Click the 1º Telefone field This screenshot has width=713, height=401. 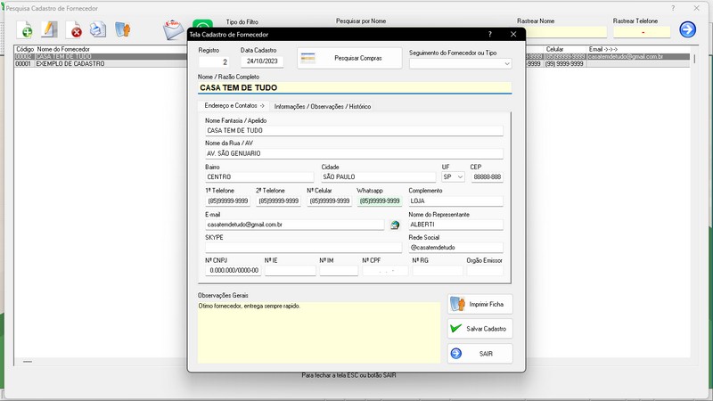click(228, 201)
